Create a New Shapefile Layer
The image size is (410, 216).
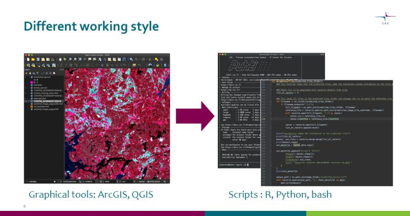(38, 66)
